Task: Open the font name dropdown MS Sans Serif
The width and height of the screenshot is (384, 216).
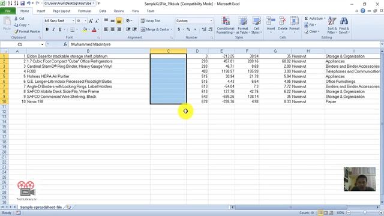Action: [x=73, y=21]
